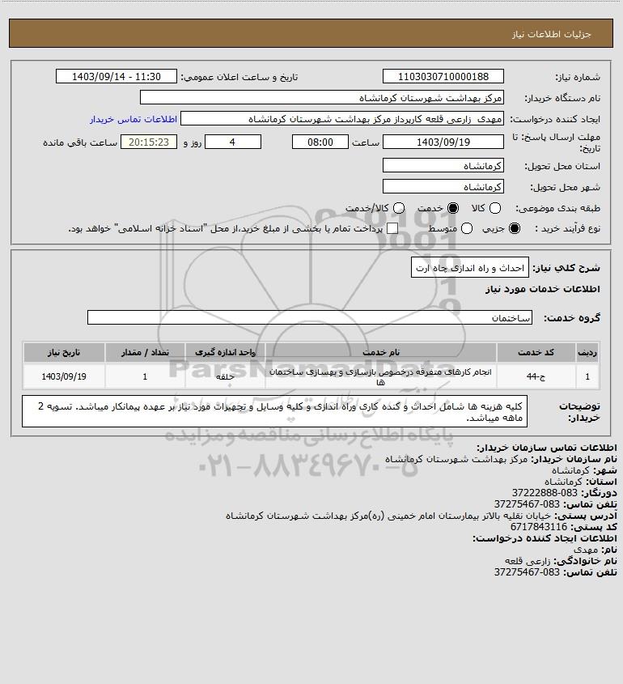Click the ساعت field showing 08:00

tap(320, 142)
